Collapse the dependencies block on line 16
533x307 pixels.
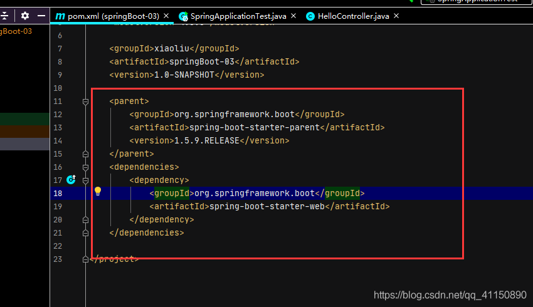click(86, 167)
